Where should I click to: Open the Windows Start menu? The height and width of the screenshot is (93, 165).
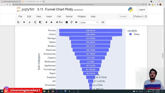coord(2,91)
